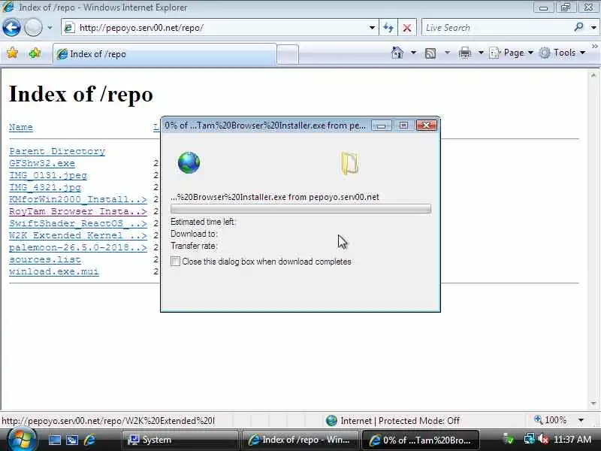Click the muted volume tray icon
Screen dimensions: 601x451
tap(542, 439)
